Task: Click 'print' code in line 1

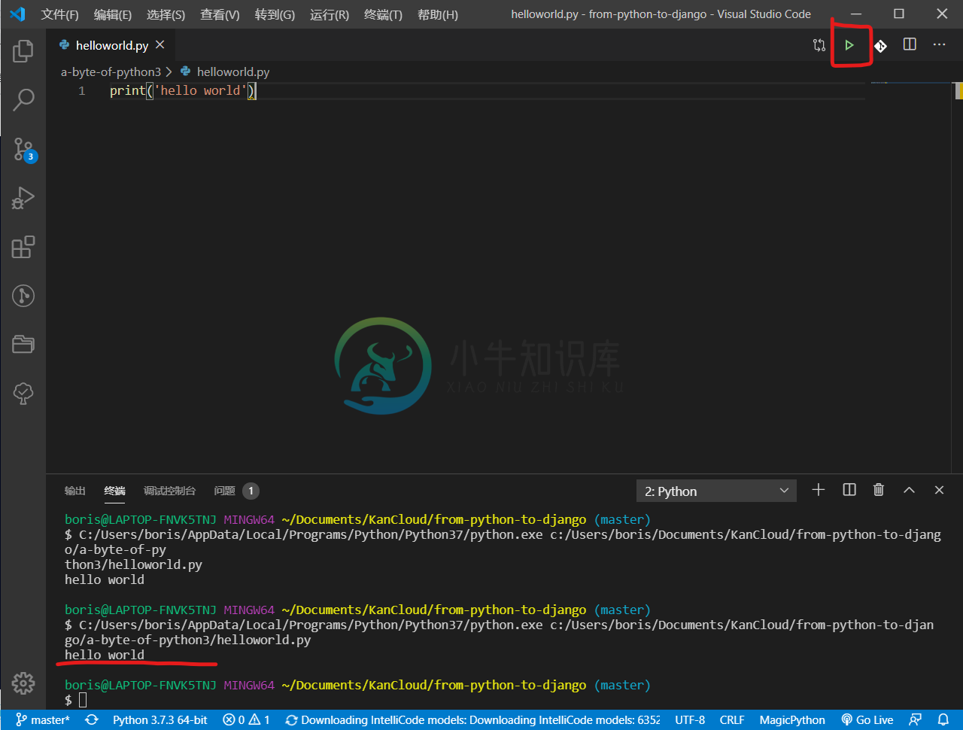Action: (x=127, y=91)
